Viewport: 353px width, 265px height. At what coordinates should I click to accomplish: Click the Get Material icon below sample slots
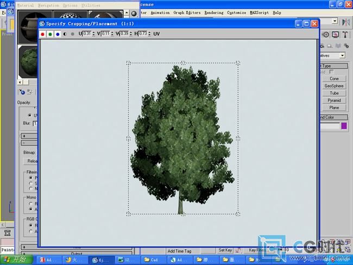click(x=22, y=92)
